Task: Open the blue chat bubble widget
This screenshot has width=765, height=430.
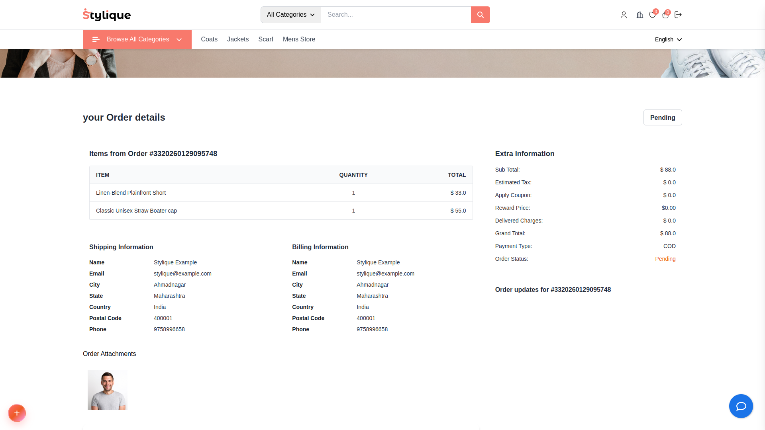Action: point(741,406)
